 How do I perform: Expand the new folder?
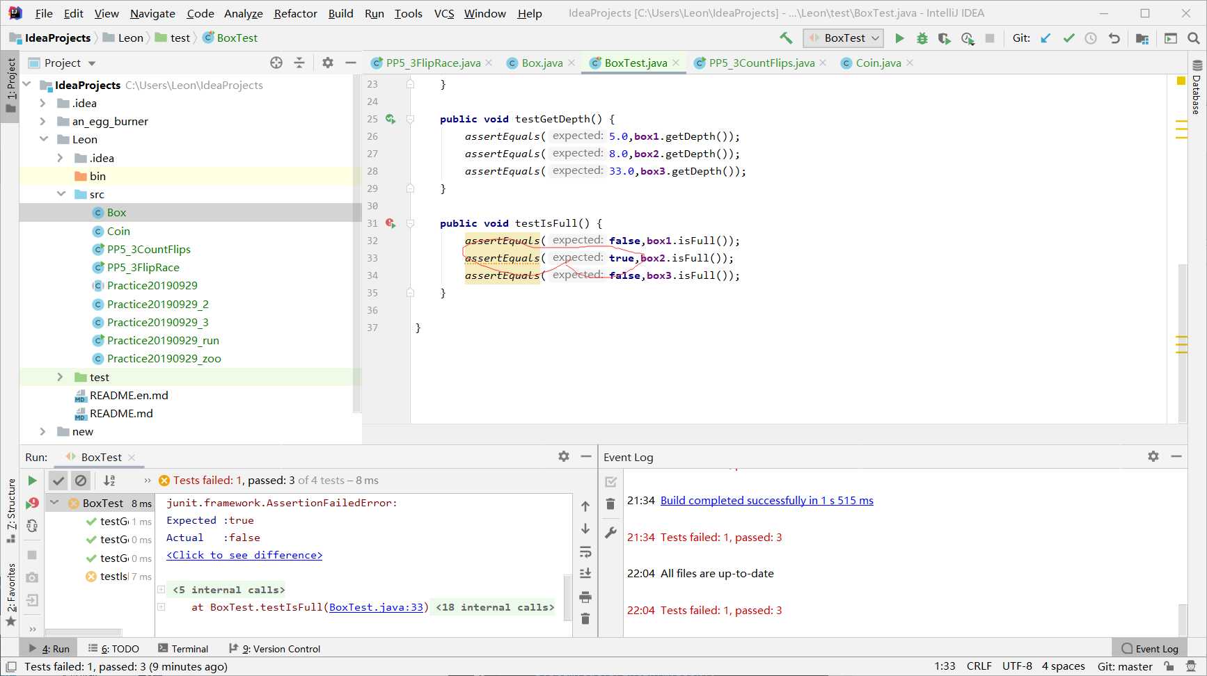point(43,431)
